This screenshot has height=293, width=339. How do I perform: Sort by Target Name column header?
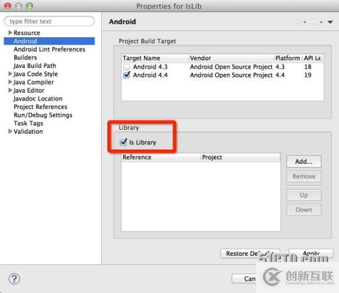pos(155,58)
